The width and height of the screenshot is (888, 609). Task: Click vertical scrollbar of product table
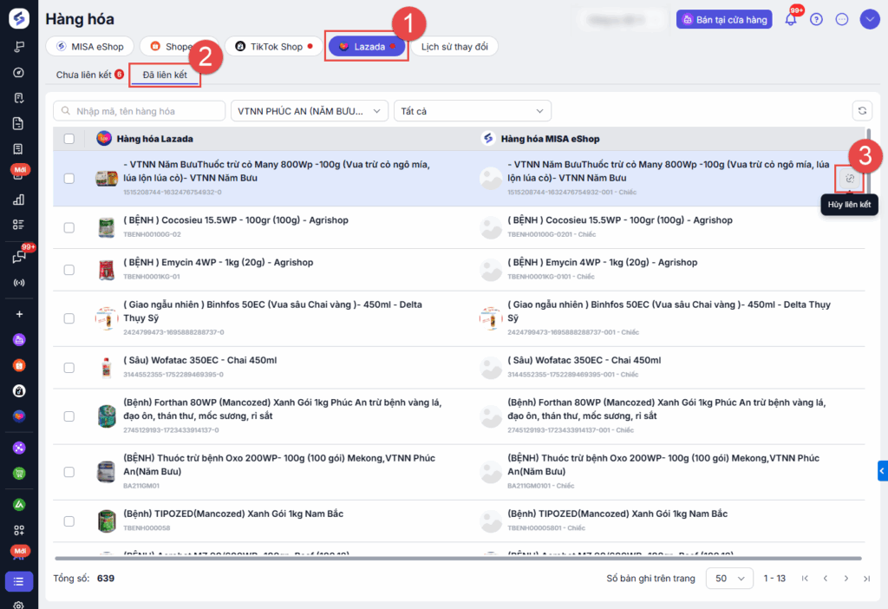(868, 160)
